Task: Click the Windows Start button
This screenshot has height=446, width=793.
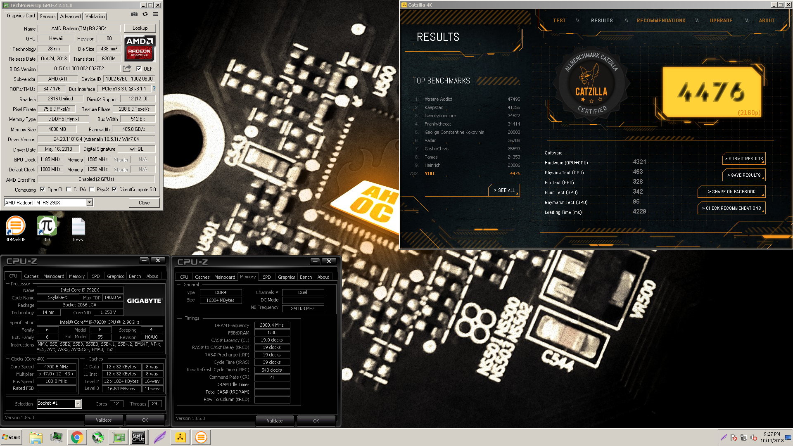Action: coord(11,437)
